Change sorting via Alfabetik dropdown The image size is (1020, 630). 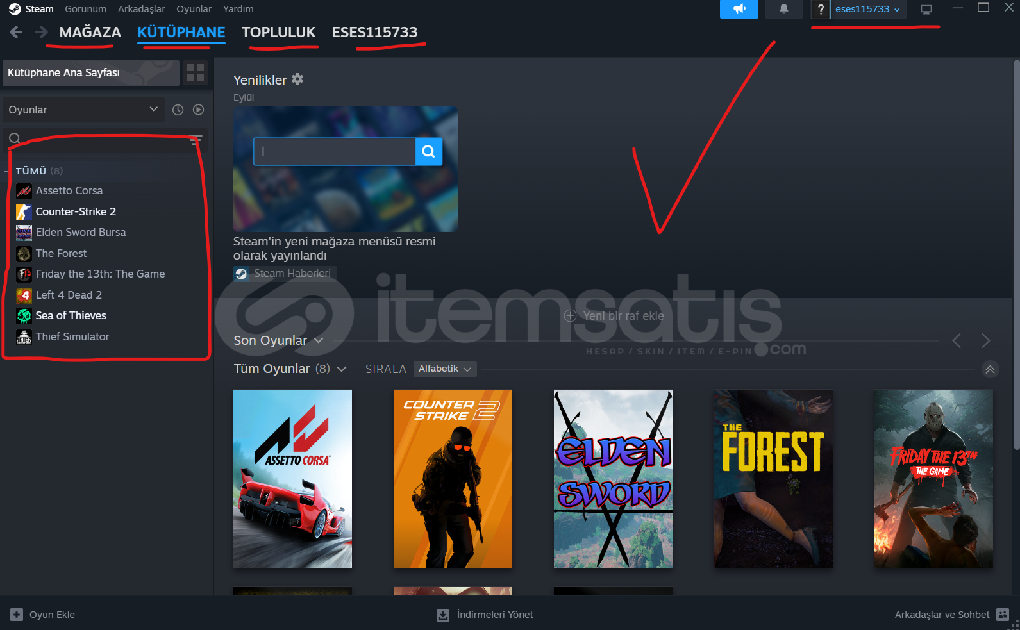(445, 369)
